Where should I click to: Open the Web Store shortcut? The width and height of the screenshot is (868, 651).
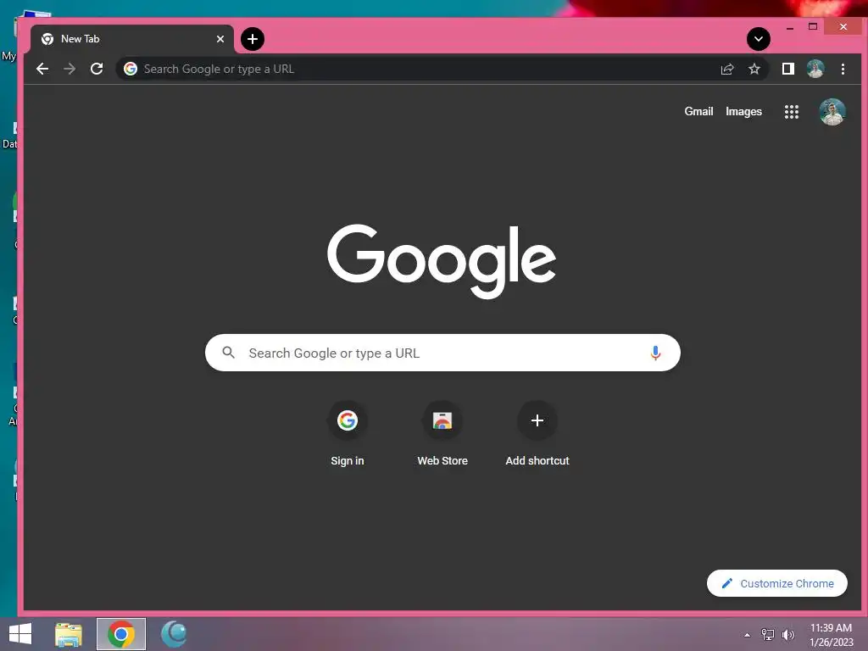442,434
